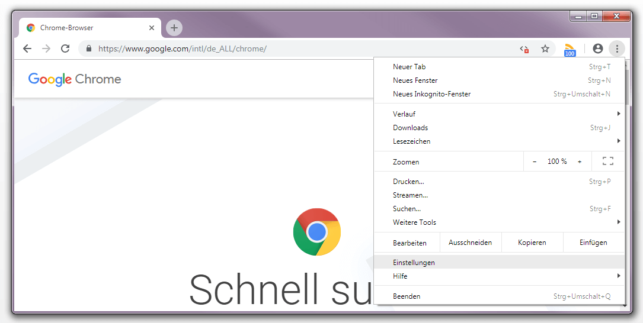Image resolution: width=643 pixels, height=323 pixels.
Task: Open Einstellungen from menu
Action: (x=500, y=263)
